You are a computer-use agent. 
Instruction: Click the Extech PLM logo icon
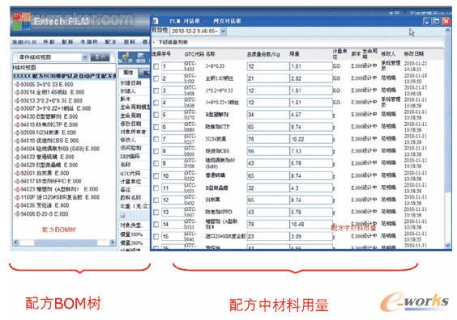22,22
